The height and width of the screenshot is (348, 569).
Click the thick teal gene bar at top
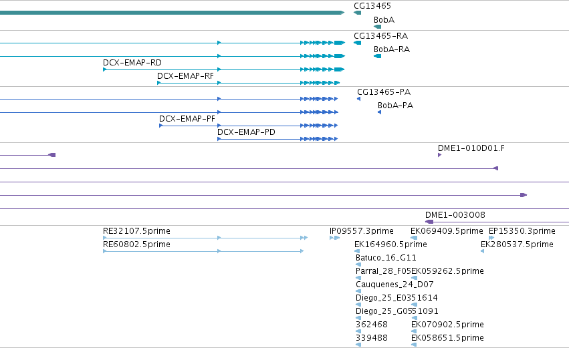pyautogui.click(x=172, y=13)
